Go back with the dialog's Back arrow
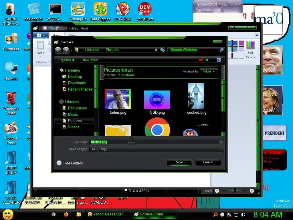Viewport: 293px width, 220px height. pos(58,50)
